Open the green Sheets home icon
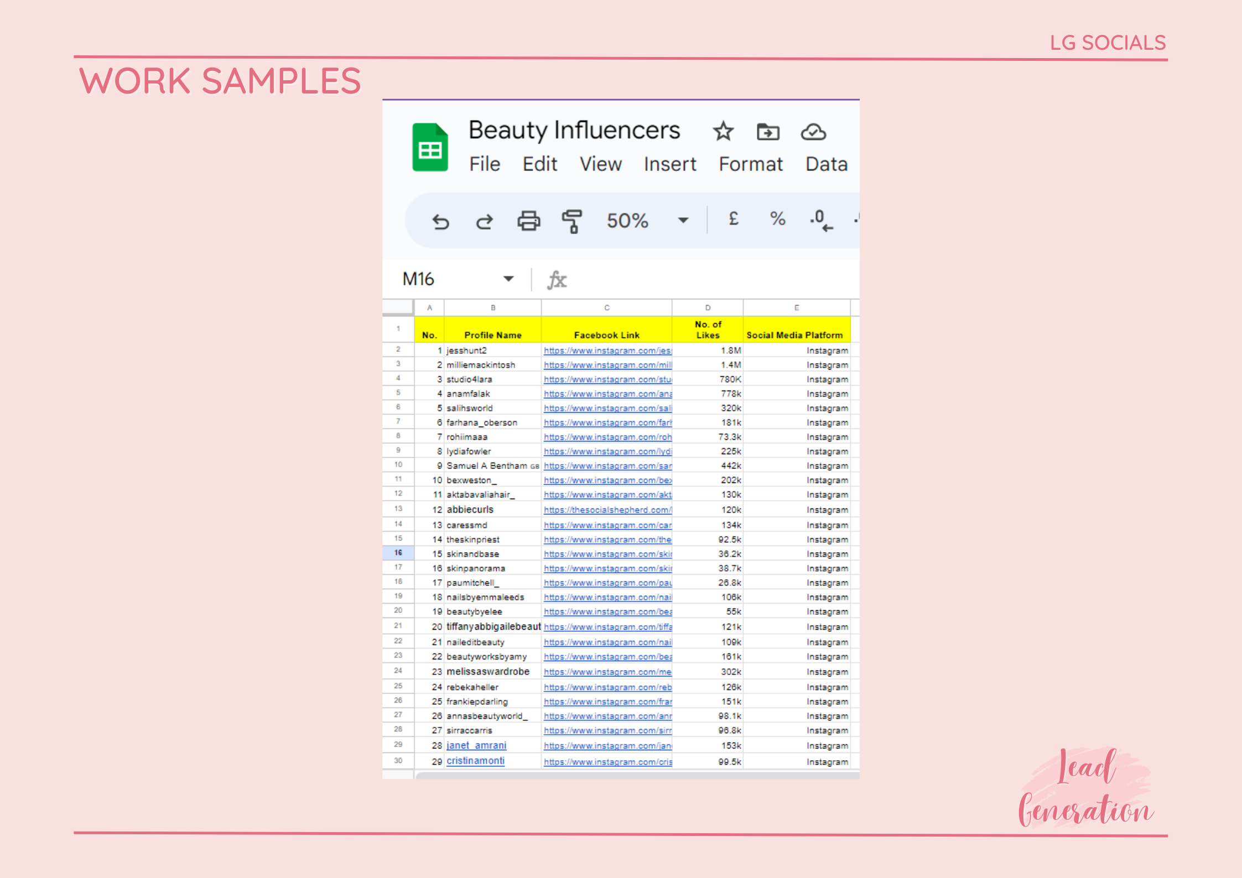This screenshot has height=878, width=1242. click(430, 148)
